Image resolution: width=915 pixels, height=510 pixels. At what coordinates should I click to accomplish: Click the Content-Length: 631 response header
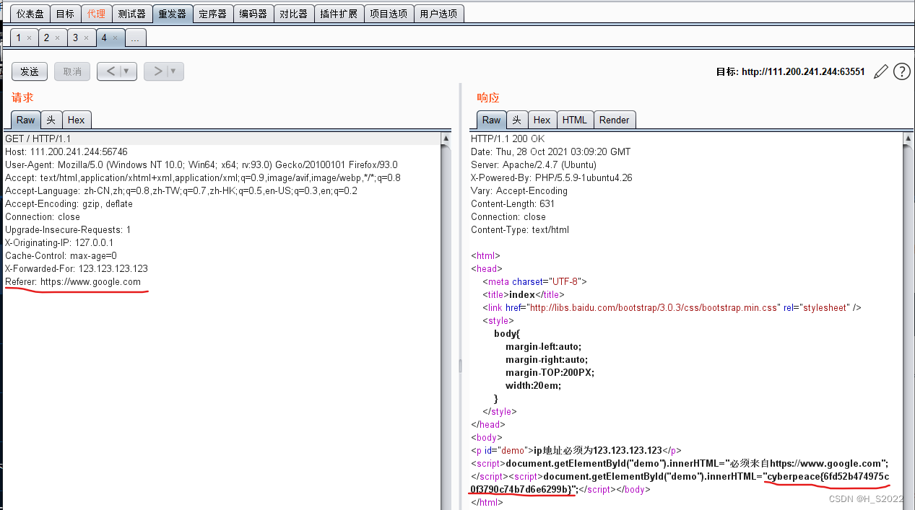(513, 203)
